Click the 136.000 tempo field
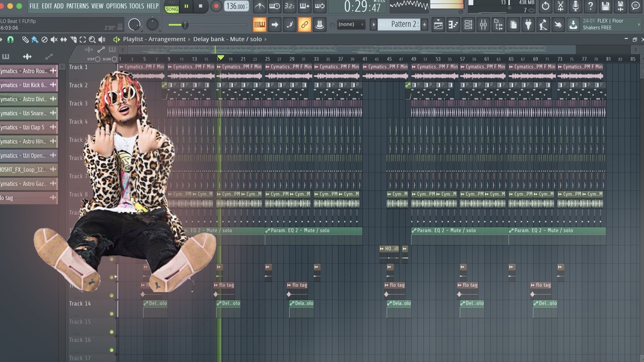 pos(236,6)
